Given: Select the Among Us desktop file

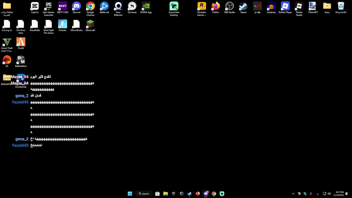Looking at the screenshot, I should coord(7,26).
